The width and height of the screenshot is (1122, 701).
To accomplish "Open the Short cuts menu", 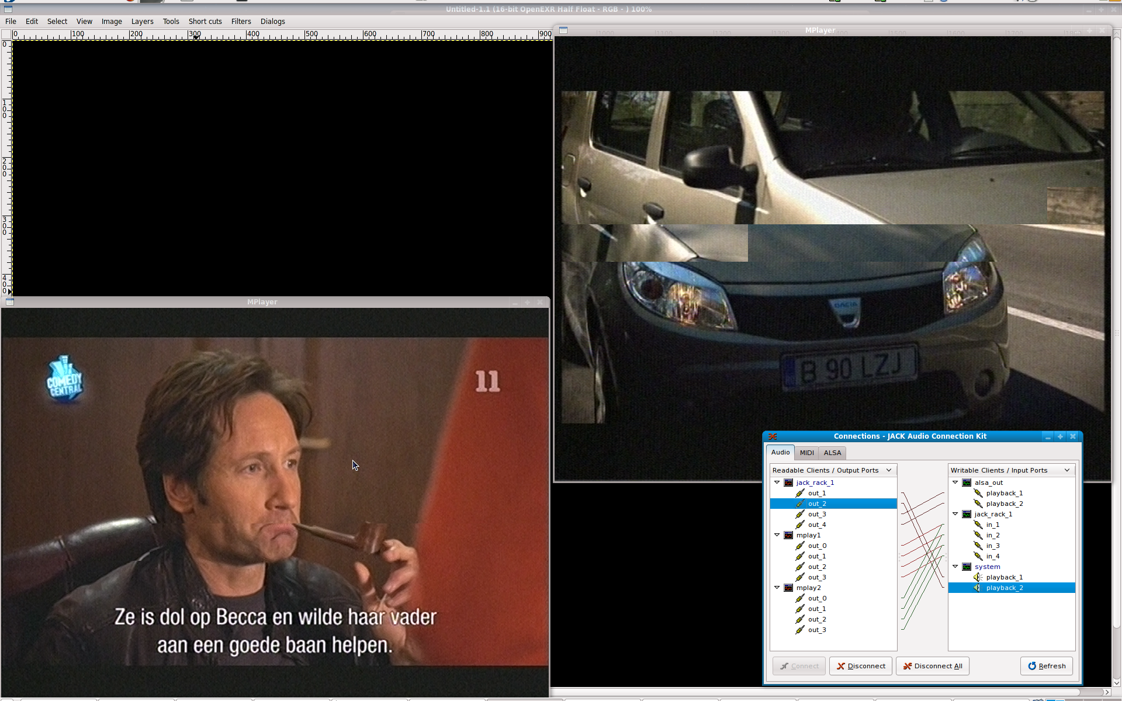I will [x=205, y=22].
